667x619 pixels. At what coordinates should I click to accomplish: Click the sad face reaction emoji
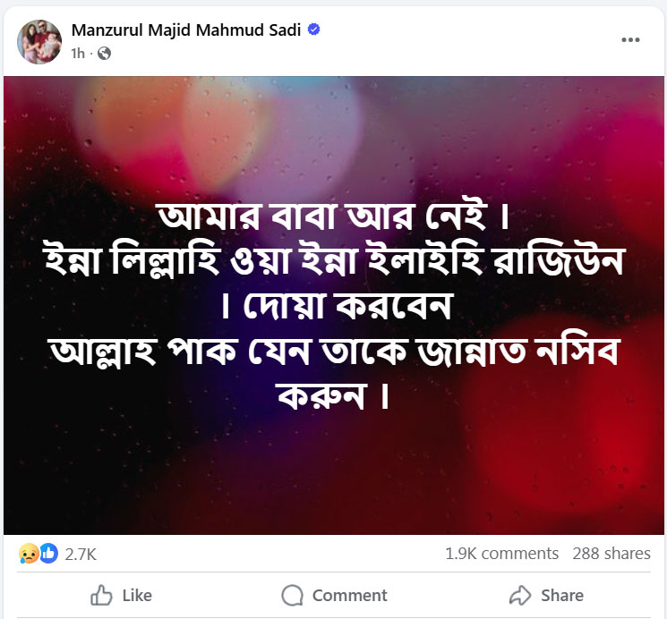[x=29, y=554]
